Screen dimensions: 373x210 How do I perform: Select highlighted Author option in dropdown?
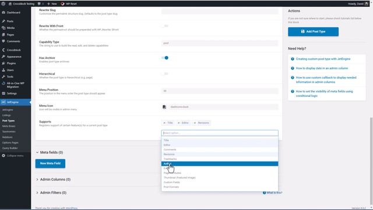pyautogui.click(x=220, y=163)
